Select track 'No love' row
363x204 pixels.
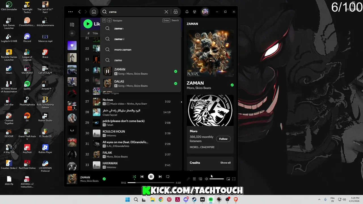132,101
